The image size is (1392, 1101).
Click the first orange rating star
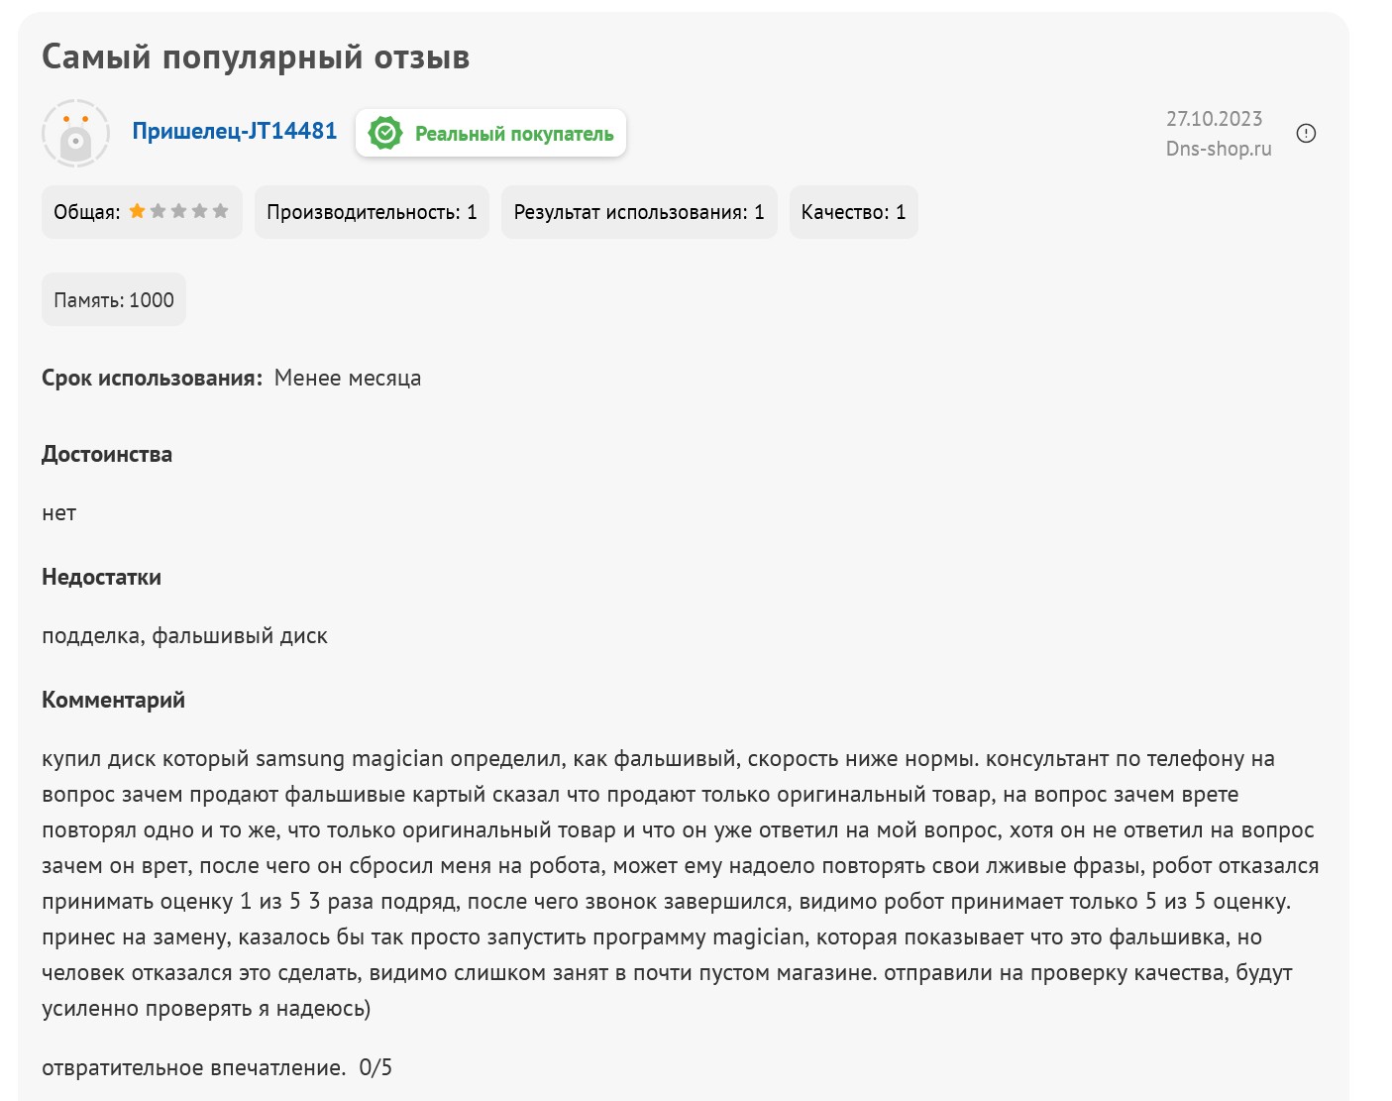pyautogui.click(x=138, y=211)
